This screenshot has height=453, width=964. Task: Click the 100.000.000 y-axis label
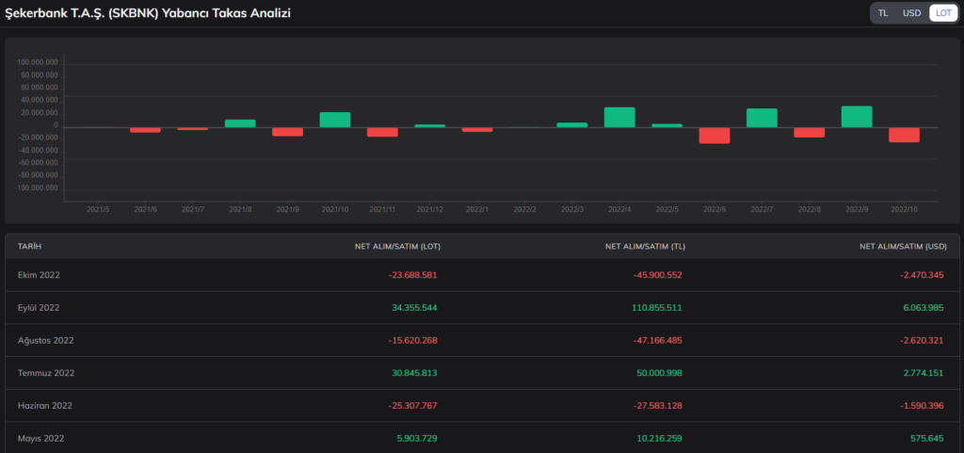tap(38, 63)
